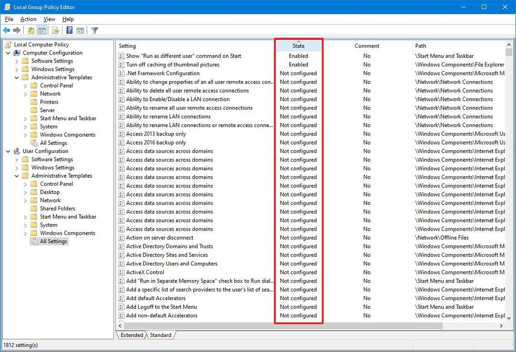Click the properties pane toolbar icon
The width and height of the screenshot is (516, 352).
click(81, 30)
